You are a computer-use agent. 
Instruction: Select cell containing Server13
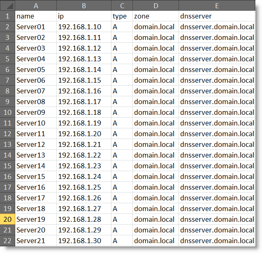click(36, 155)
